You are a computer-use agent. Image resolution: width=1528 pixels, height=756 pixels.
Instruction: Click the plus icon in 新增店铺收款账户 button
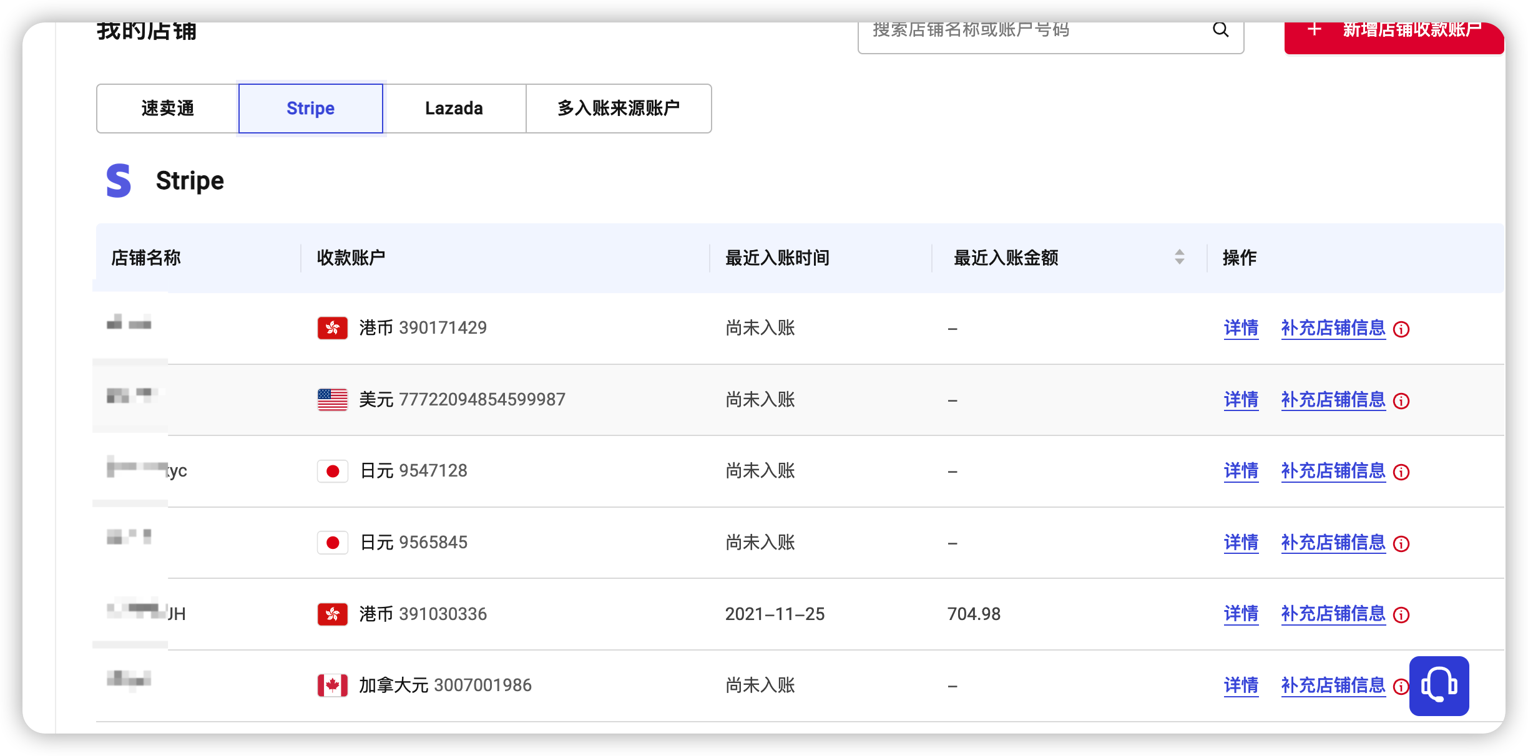(x=1315, y=29)
